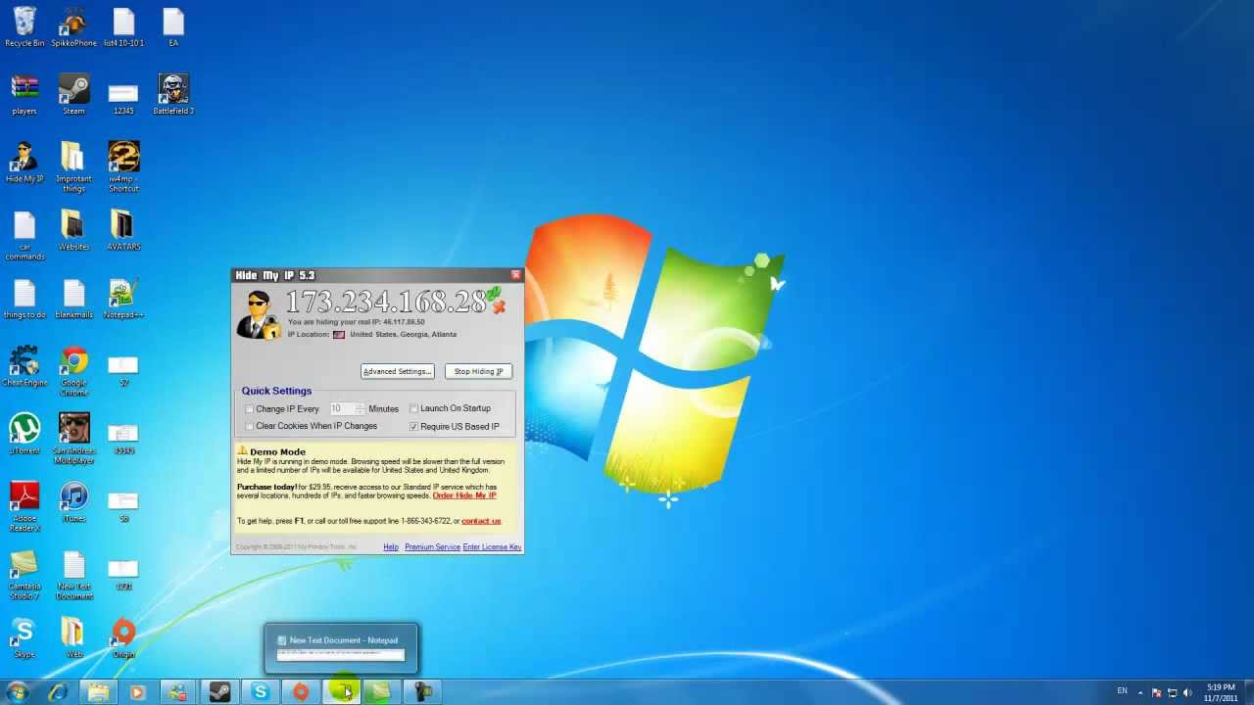Select the Cheat Engine desktop icon

pyautogui.click(x=24, y=364)
